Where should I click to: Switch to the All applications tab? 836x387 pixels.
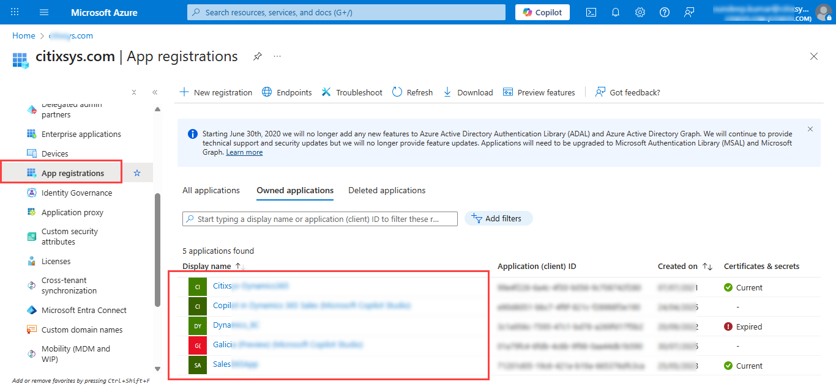[x=211, y=190]
